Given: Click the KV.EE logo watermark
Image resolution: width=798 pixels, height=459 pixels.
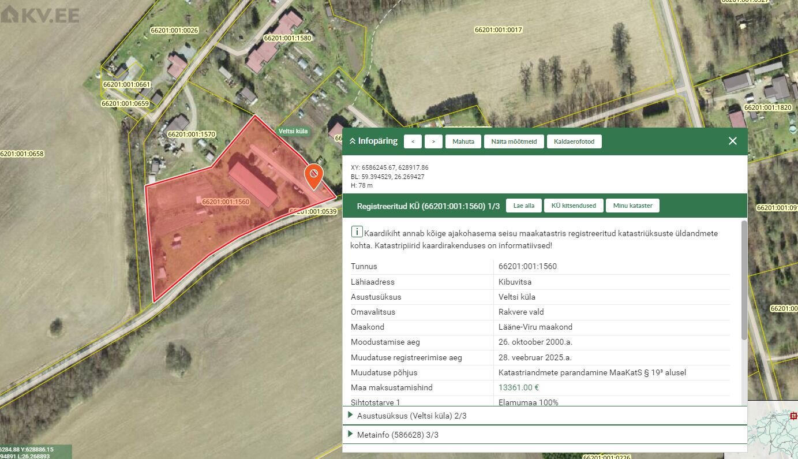Looking at the screenshot, I should point(40,14).
